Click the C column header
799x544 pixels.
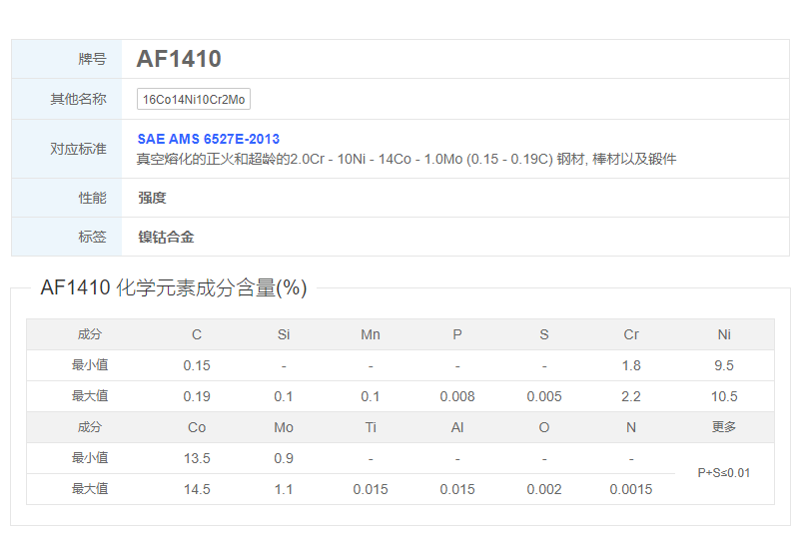click(x=197, y=334)
